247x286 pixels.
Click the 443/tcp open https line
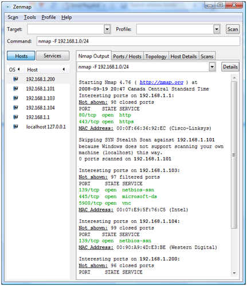coord(106,122)
